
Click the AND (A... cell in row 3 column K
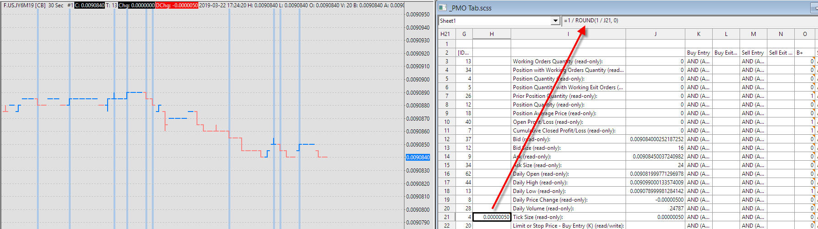click(x=699, y=61)
